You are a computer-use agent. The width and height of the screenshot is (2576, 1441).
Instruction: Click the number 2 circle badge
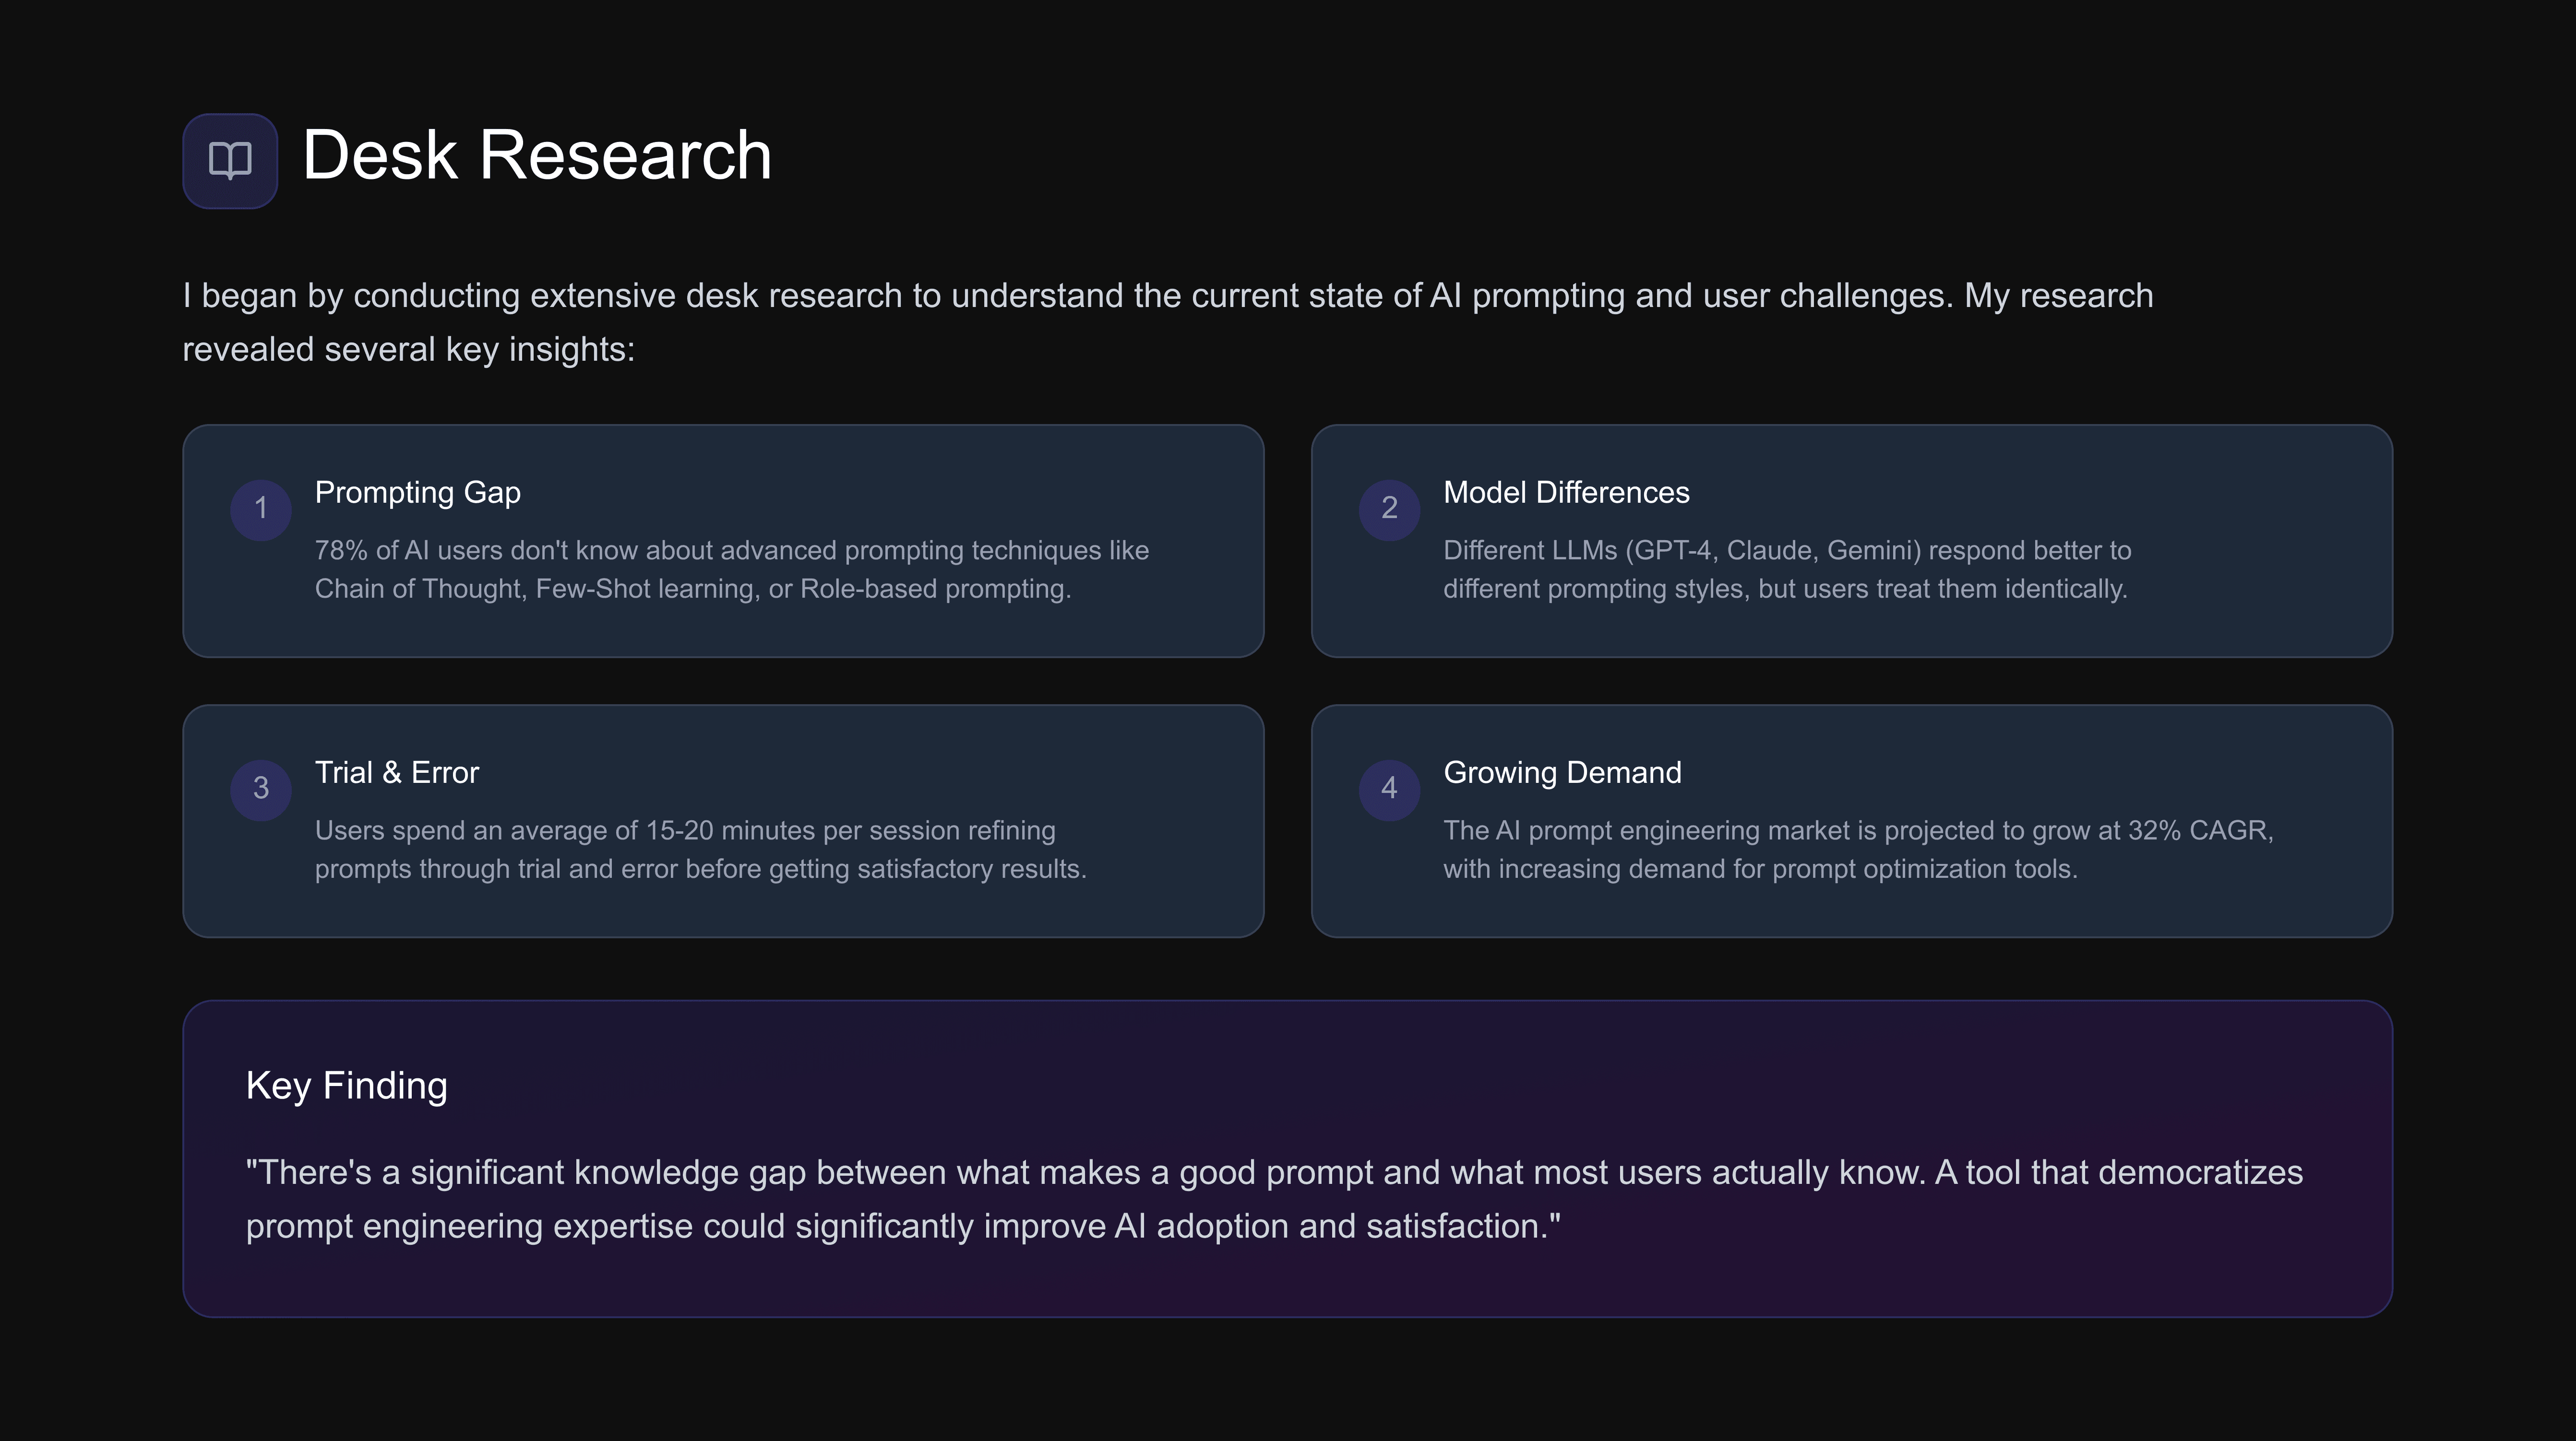1389,508
